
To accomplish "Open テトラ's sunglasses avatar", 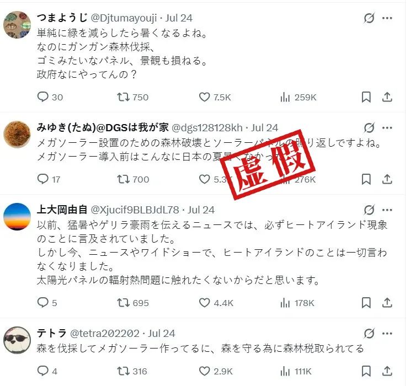I will click(17, 340).
